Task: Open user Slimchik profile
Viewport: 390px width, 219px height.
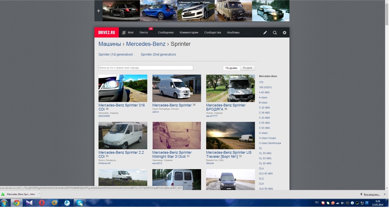Action: point(210,163)
